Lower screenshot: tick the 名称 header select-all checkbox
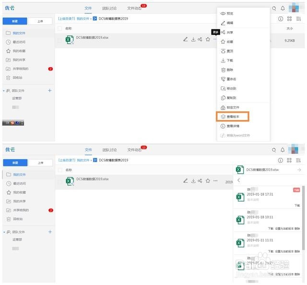 (x=60, y=170)
